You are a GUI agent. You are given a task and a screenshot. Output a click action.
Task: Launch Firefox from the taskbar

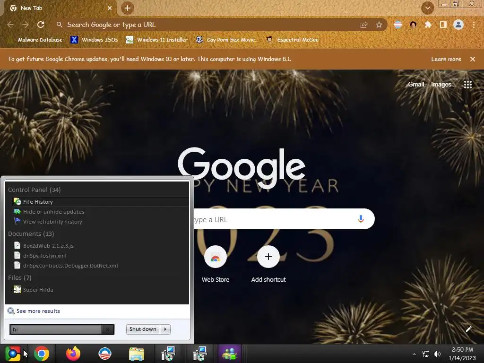pyautogui.click(x=73, y=354)
